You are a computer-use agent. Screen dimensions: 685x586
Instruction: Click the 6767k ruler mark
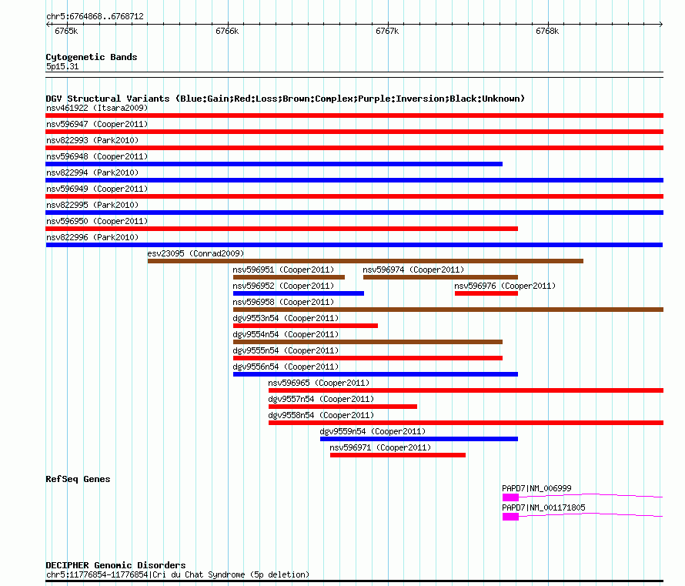pos(387,31)
